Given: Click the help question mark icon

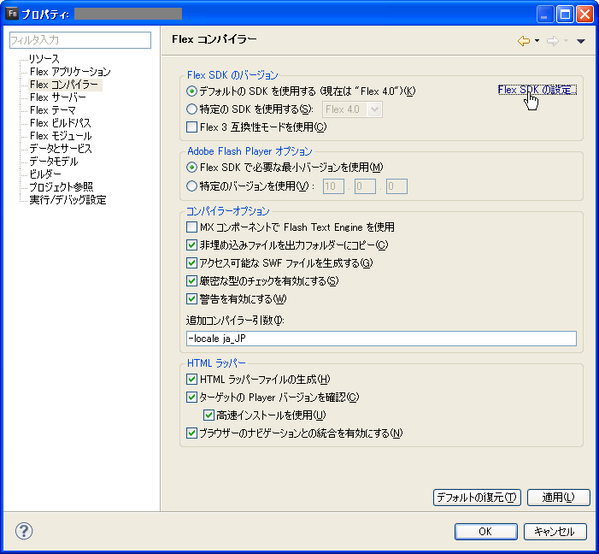Looking at the screenshot, I should (24, 531).
